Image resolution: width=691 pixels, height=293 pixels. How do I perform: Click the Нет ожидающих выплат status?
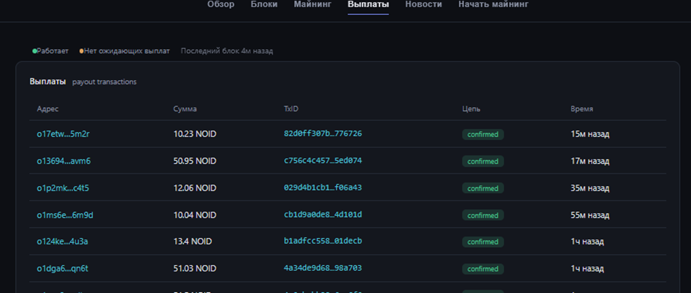point(125,51)
